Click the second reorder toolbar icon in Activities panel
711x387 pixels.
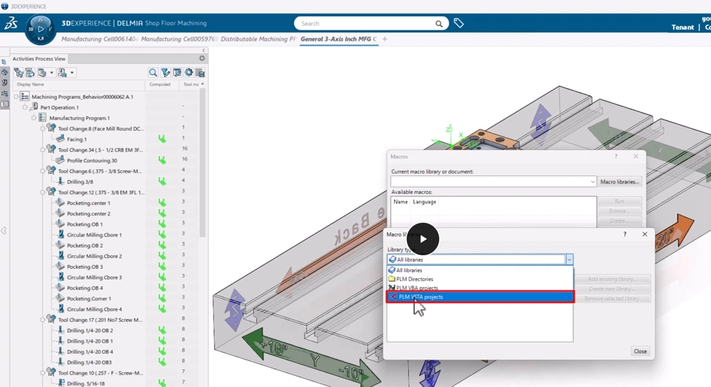coord(30,73)
